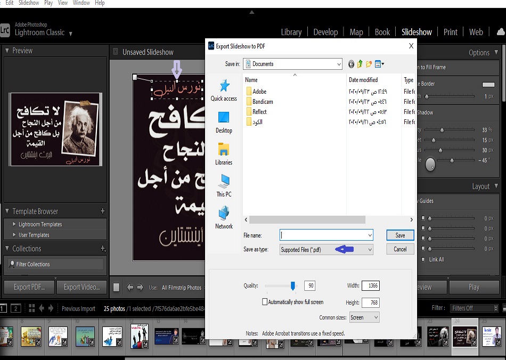
Task: Expand the Lightroom Templates folder
Action: point(14,224)
